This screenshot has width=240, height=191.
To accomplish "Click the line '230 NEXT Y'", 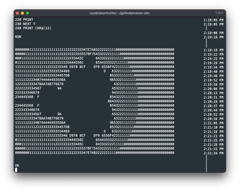I will click(25, 24).
